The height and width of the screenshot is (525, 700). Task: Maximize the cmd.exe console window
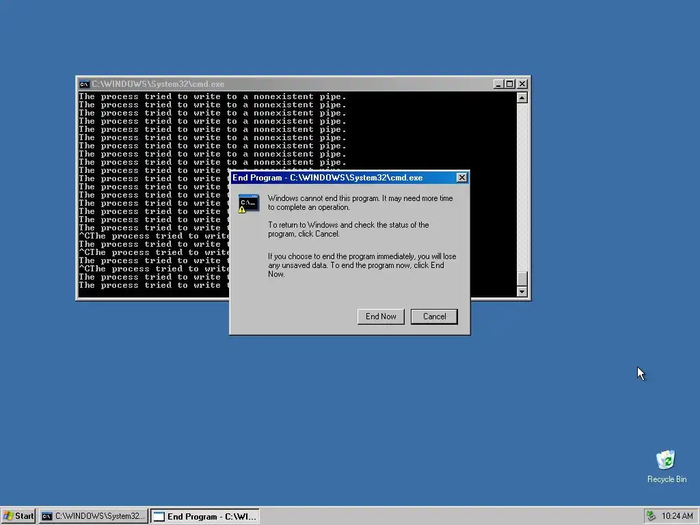point(510,84)
